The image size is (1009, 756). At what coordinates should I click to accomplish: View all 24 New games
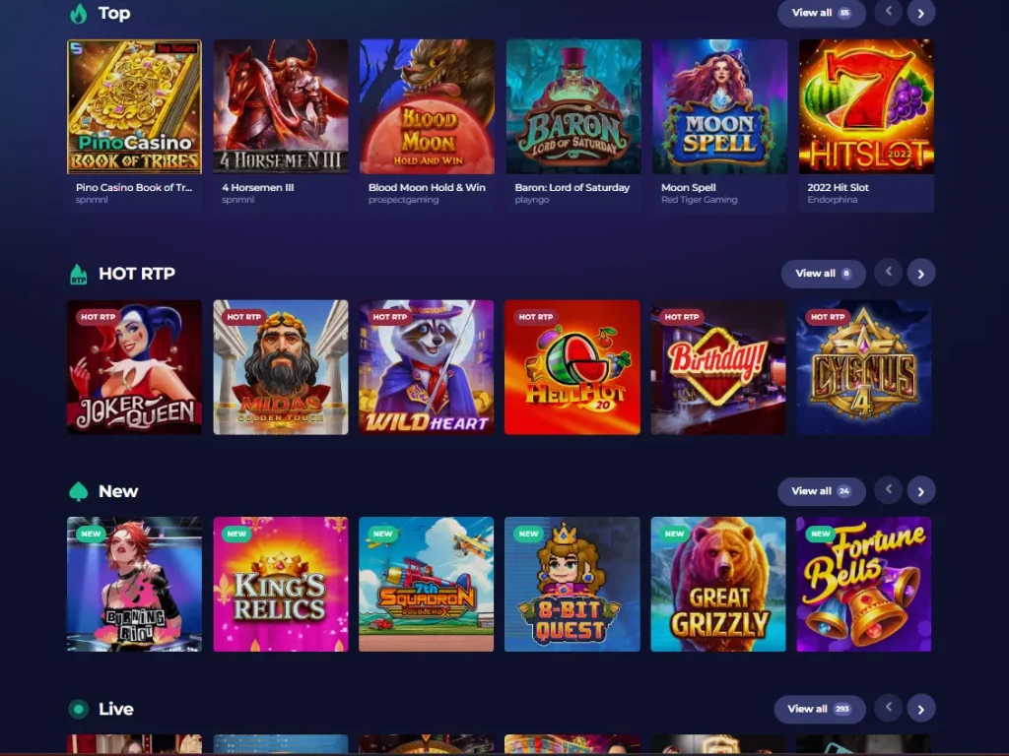pos(821,491)
